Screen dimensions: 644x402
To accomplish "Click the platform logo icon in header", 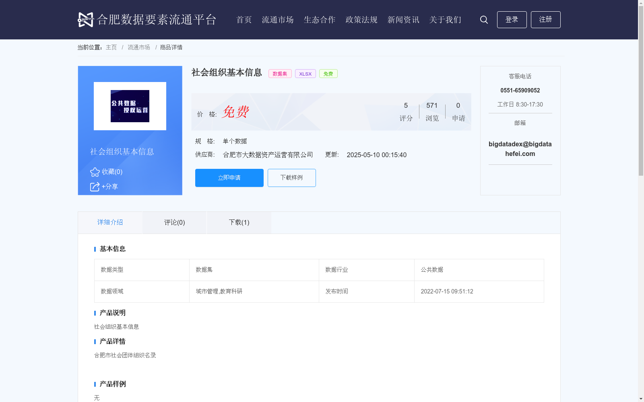I will point(86,19).
